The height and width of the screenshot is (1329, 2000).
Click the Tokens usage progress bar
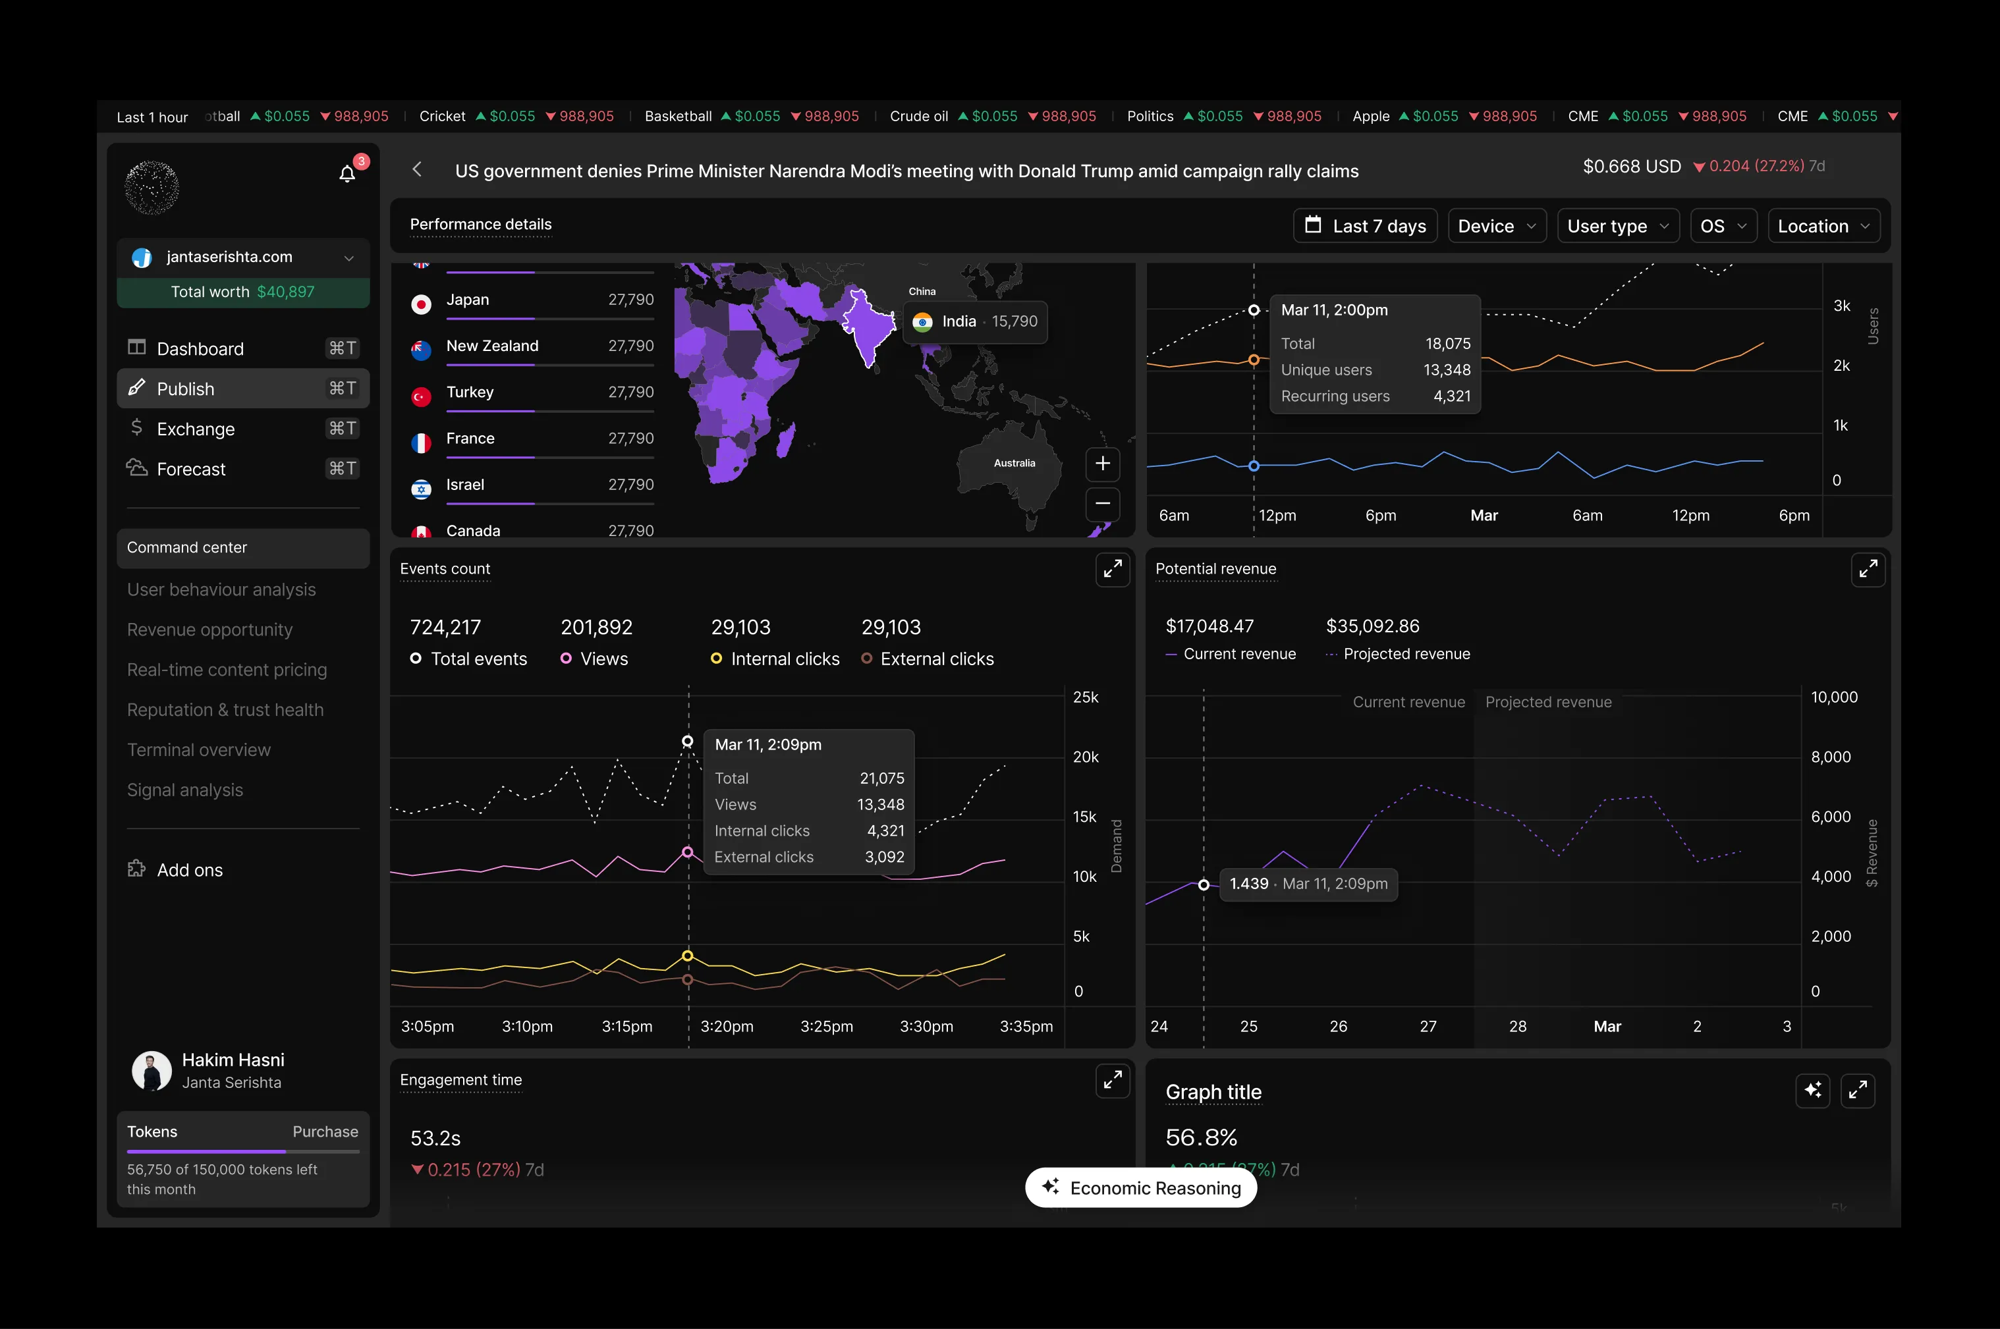(243, 1151)
